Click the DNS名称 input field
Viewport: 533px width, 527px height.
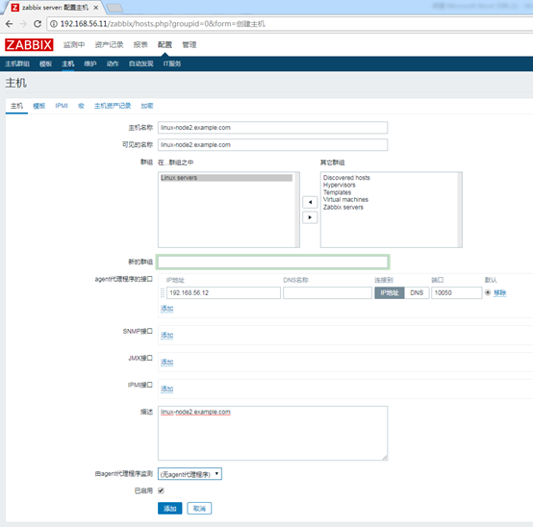pyautogui.click(x=327, y=293)
